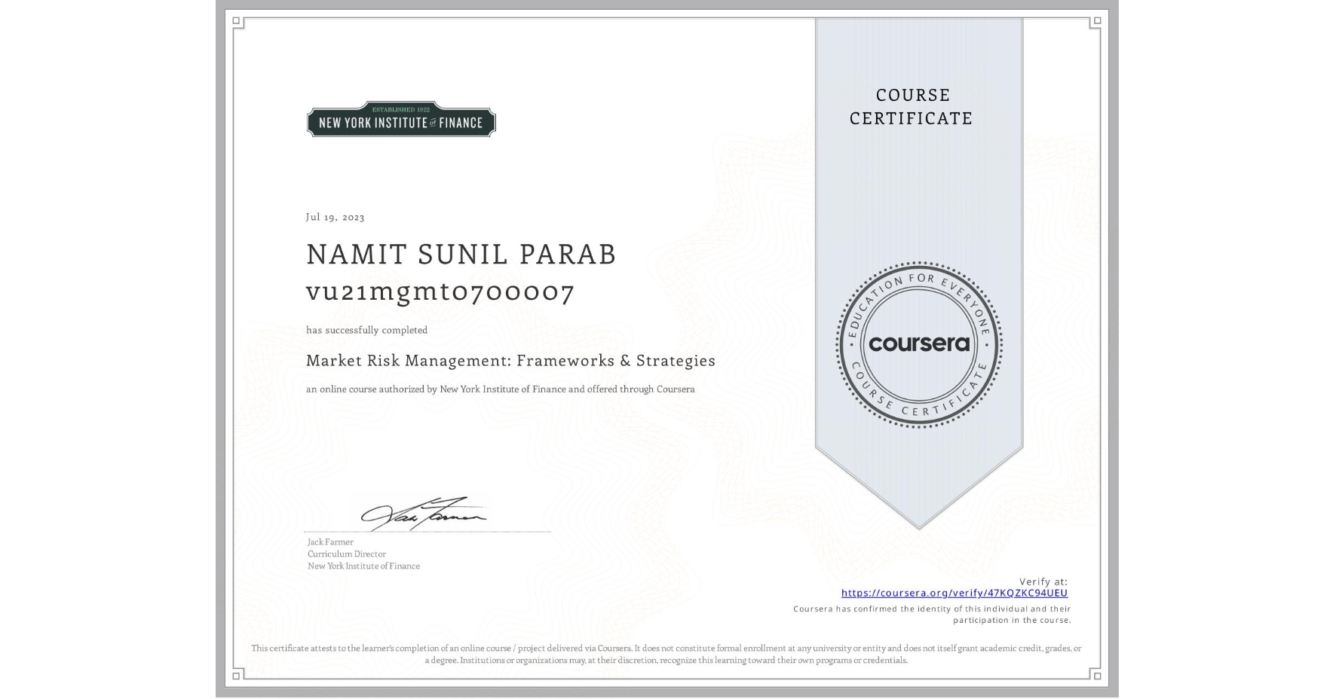The image size is (1336, 699).
Task: Click the Coursera seal badge
Action: click(x=918, y=345)
